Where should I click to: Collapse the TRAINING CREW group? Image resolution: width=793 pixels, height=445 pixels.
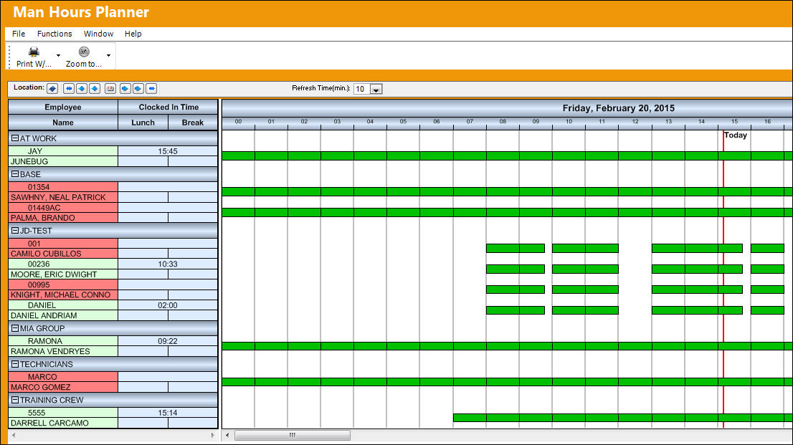click(x=15, y=400)
